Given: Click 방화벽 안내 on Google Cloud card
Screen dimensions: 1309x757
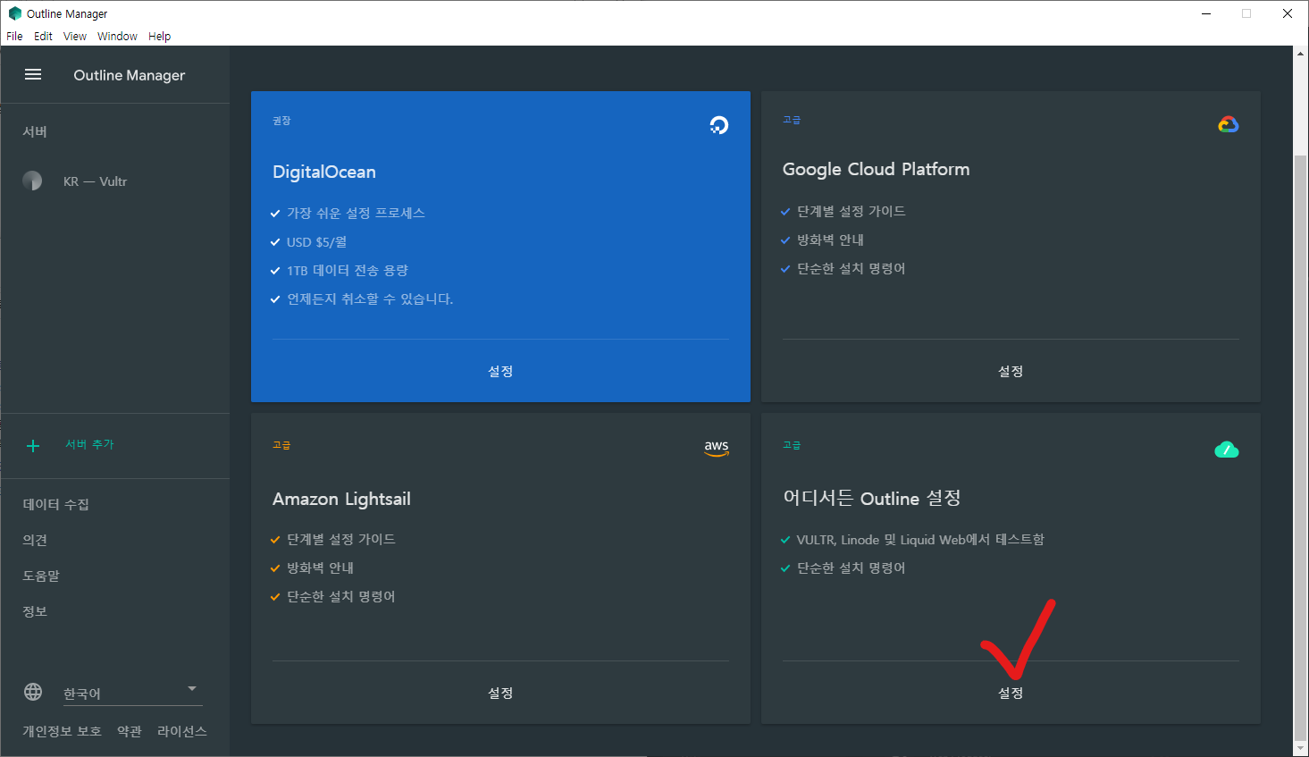Looking at the screenshot, I should point(830,240).
